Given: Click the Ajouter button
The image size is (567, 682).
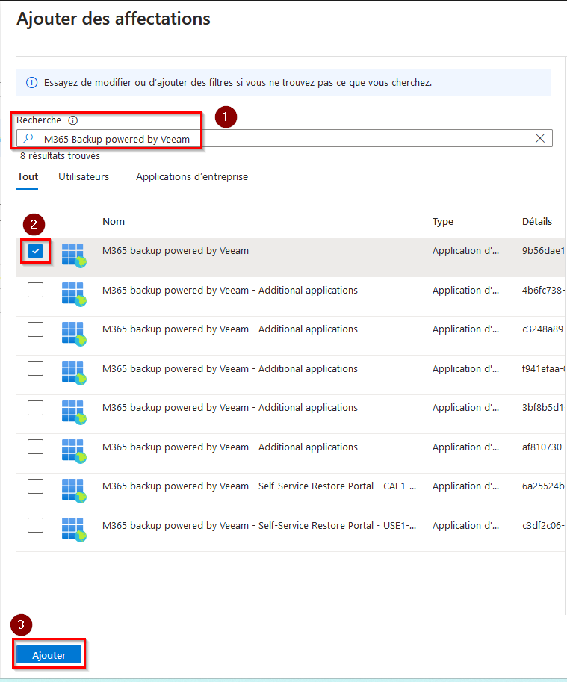Looking at the screenshot, I should [49, 654].
